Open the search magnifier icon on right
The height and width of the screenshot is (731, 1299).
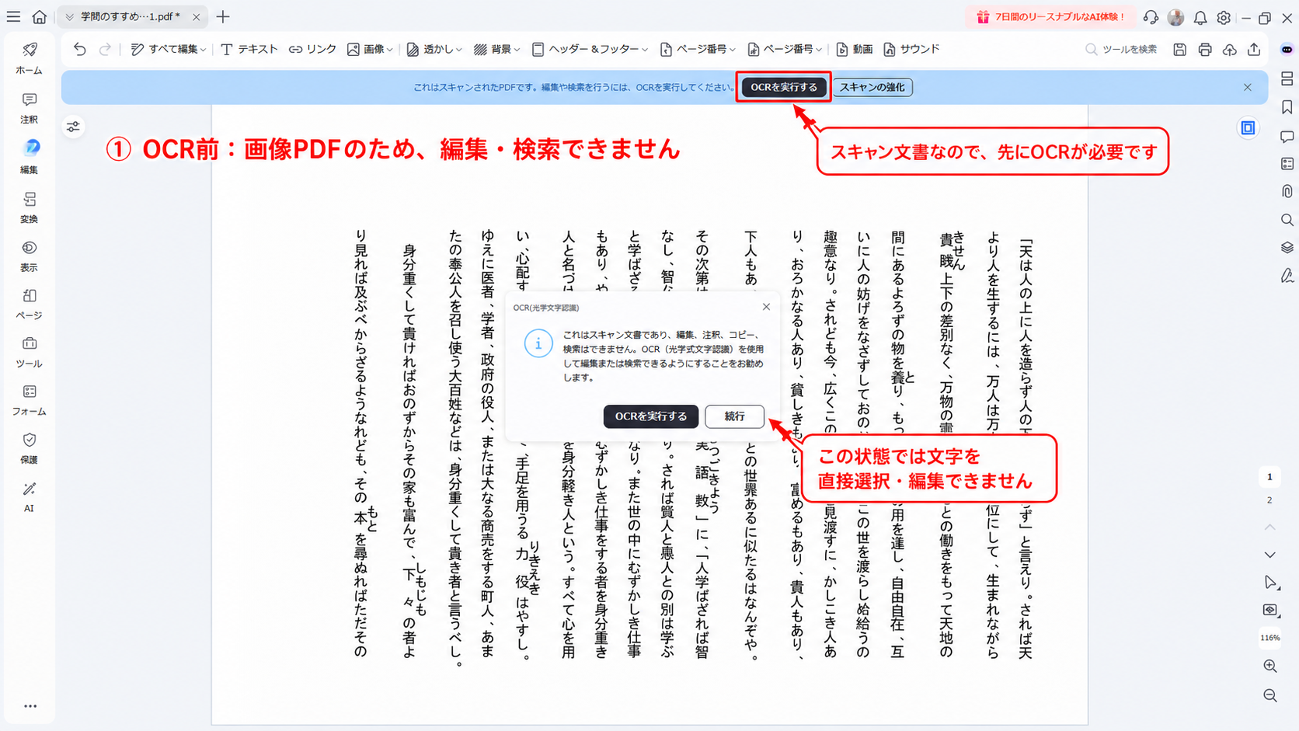pos(1287,220)
